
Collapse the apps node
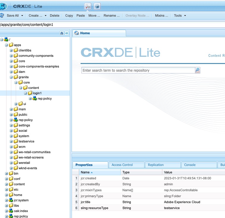pos(6,45)
